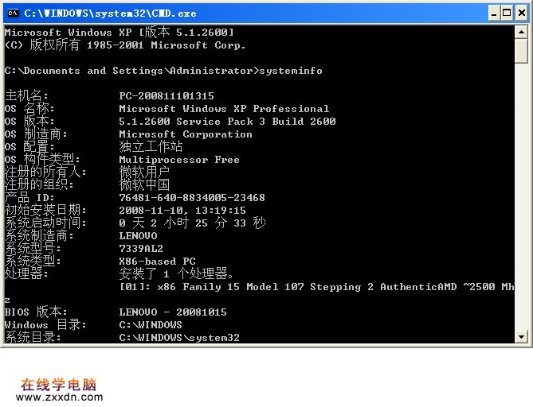Screen dimensions: 533x407
Task: Click the Service Pack 3 Build 2600 line
Action: pos(227,122)
